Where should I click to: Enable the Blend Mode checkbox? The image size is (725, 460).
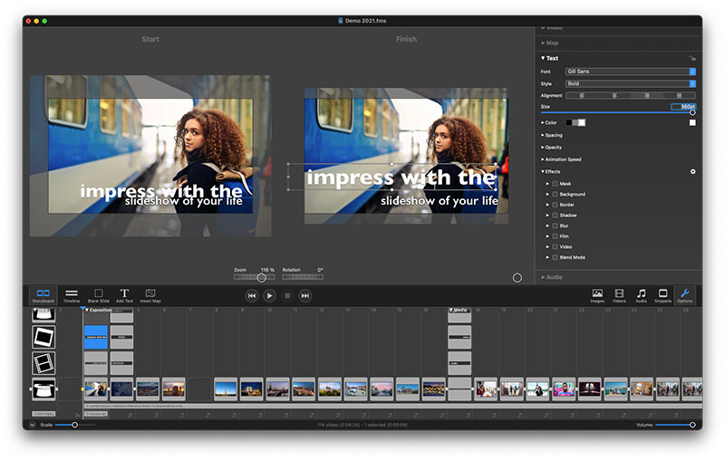(555, 257)
